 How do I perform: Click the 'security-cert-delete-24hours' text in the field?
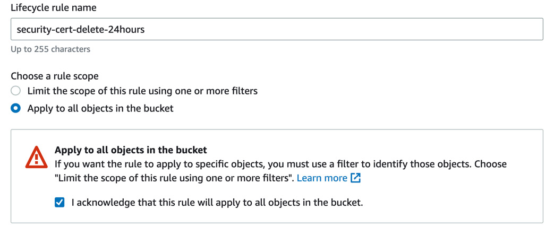81,30
